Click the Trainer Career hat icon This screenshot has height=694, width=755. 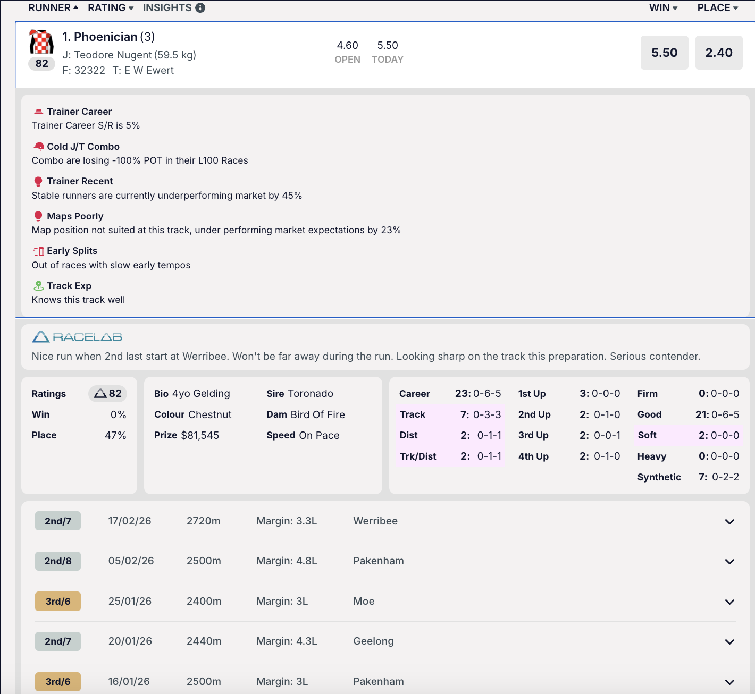tap(38, 112)
